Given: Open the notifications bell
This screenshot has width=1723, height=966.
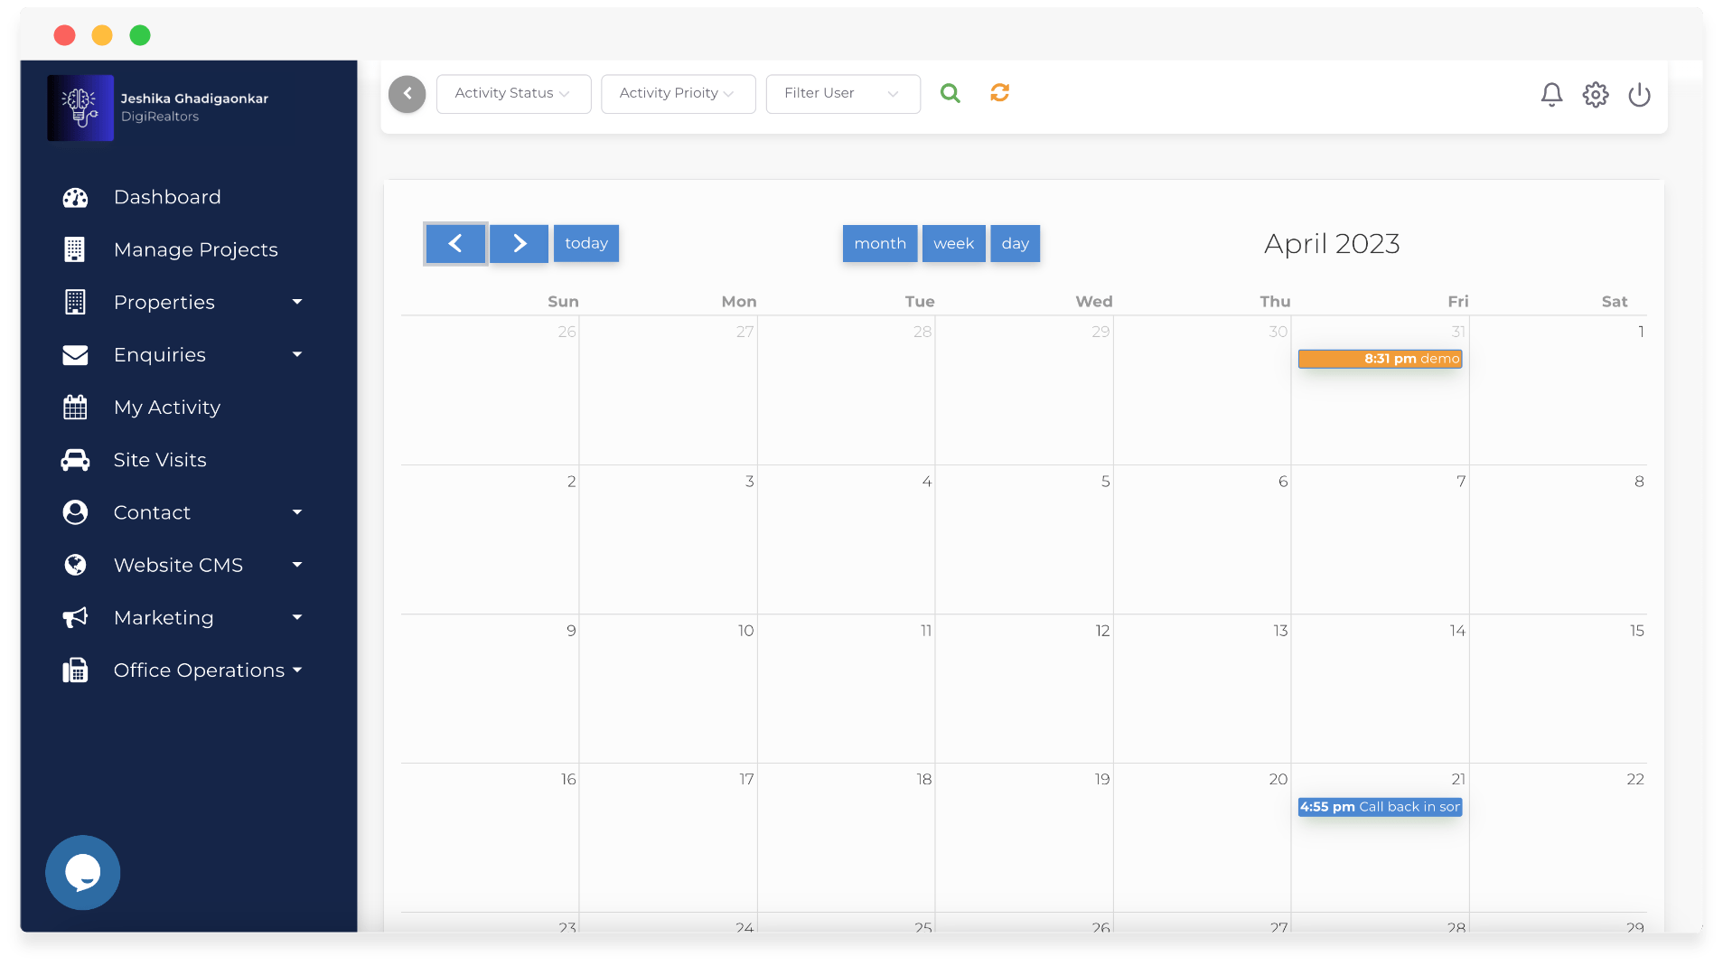Looking at the screenshot, I should point(1551,95).
